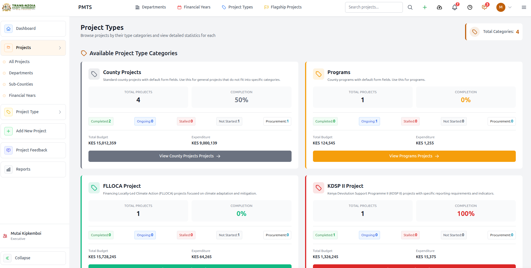Click the search magnifier icon
This screenshot has height=268, width=531.
coord(410,7)
